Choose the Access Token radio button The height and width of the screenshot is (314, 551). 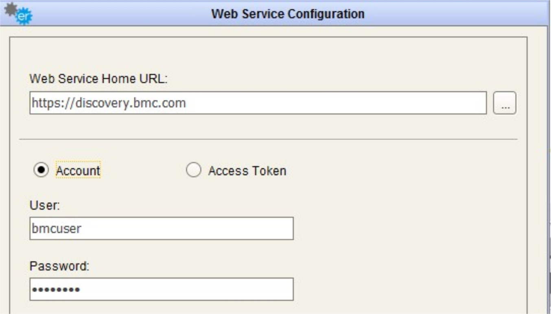click(x=193, y=170)
